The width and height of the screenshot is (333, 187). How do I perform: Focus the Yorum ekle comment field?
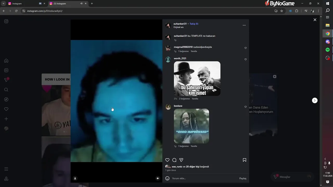pos(204,178)
